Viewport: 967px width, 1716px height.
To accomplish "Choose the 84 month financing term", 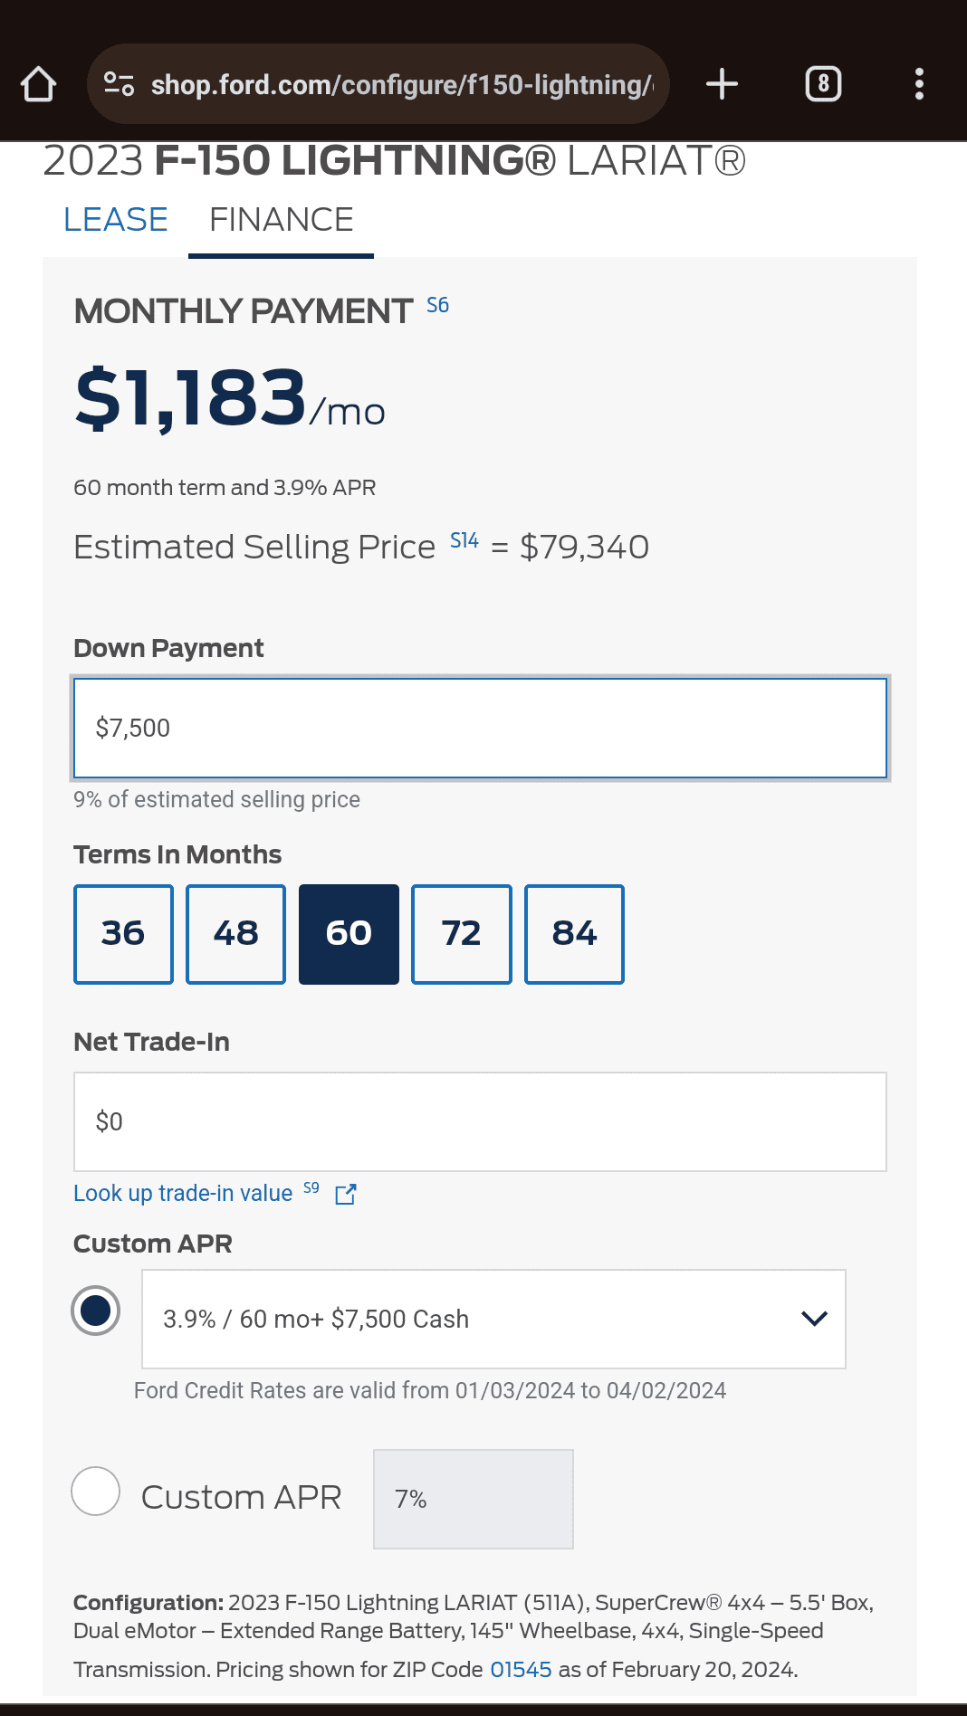I will pyautogui.click(x=574, y=933).
